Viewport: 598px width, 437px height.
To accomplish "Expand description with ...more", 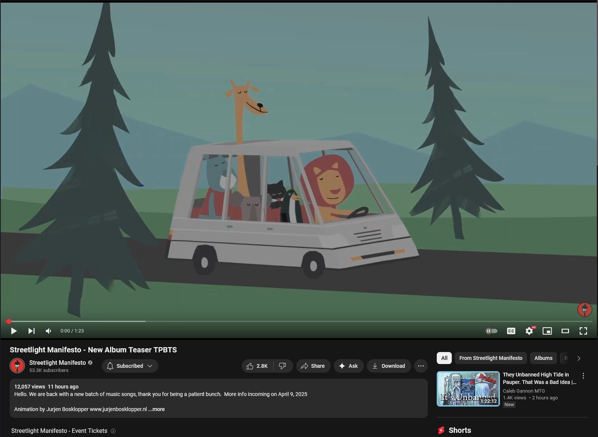I will [156, 409].
